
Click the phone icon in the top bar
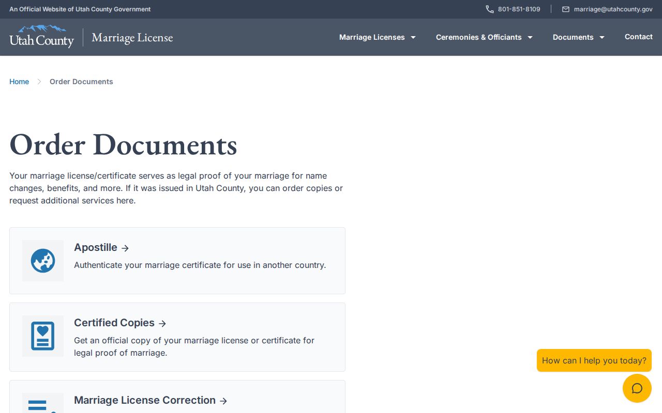[x=489, y=9]
